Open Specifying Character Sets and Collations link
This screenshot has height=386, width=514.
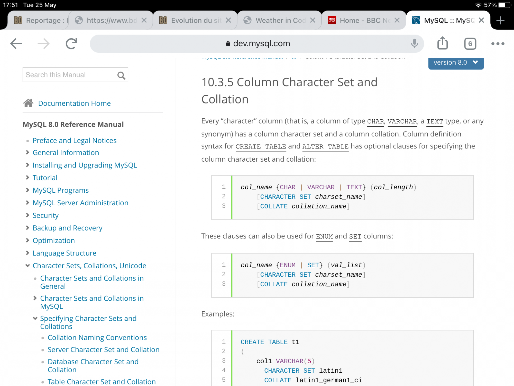88,322
